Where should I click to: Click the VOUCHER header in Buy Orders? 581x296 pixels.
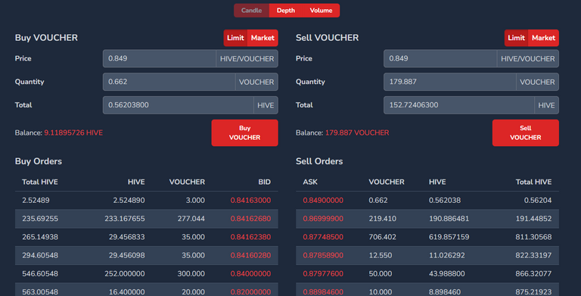click(187, 182)
